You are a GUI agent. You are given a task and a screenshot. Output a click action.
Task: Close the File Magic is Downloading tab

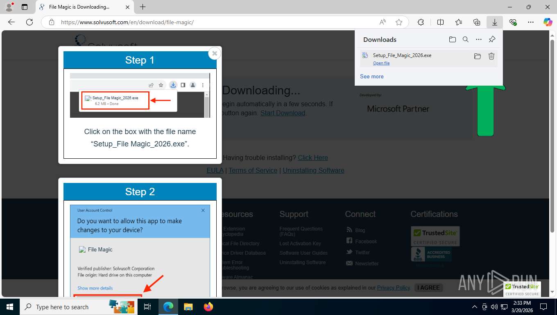127,7
